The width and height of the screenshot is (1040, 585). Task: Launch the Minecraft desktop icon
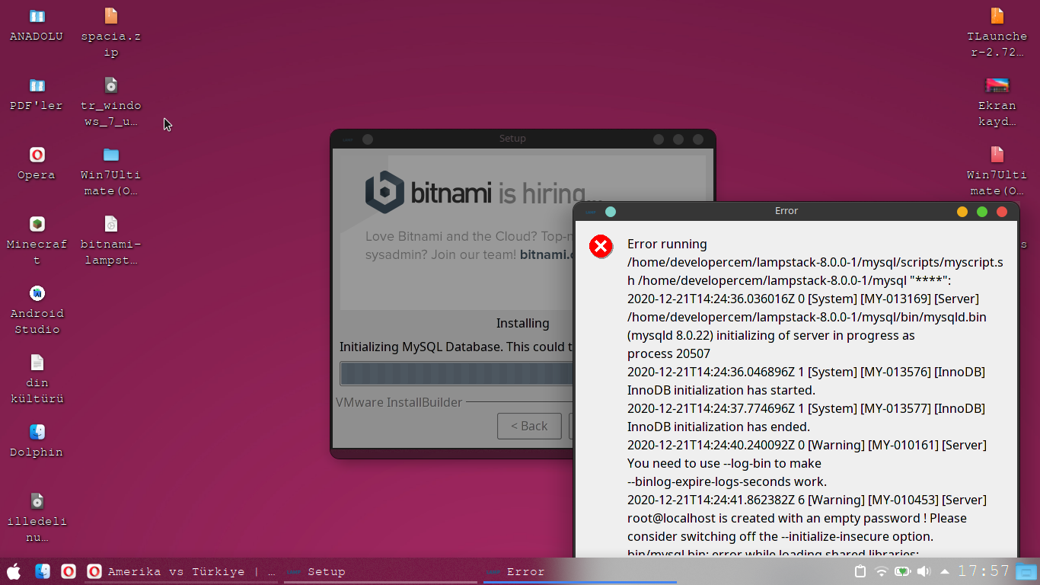point(37,224)
